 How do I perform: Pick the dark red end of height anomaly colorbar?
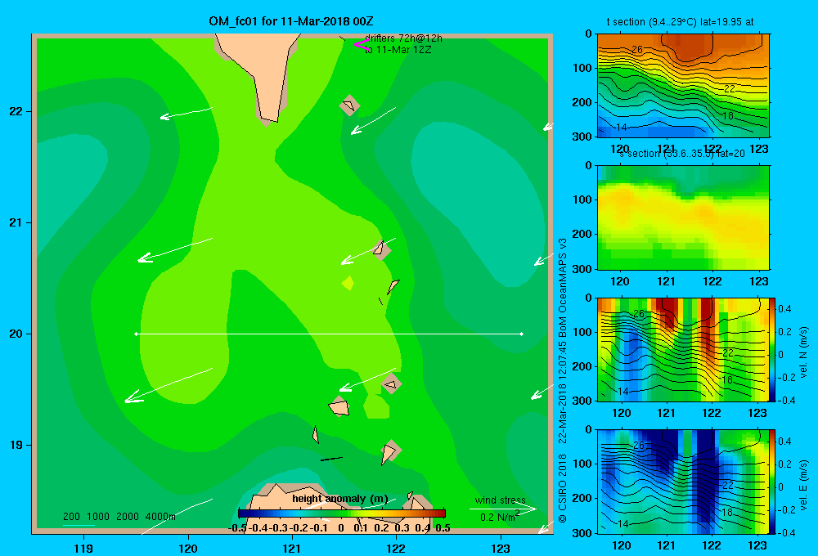(x=440, y=513)
